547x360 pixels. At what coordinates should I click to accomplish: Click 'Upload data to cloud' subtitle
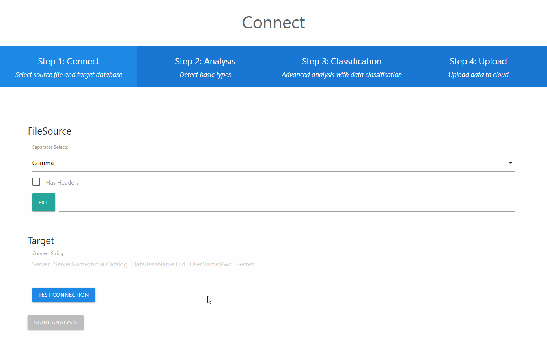(x=478, y=75)
